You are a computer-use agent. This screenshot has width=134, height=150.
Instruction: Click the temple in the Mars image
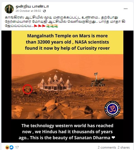click(55, 82)
